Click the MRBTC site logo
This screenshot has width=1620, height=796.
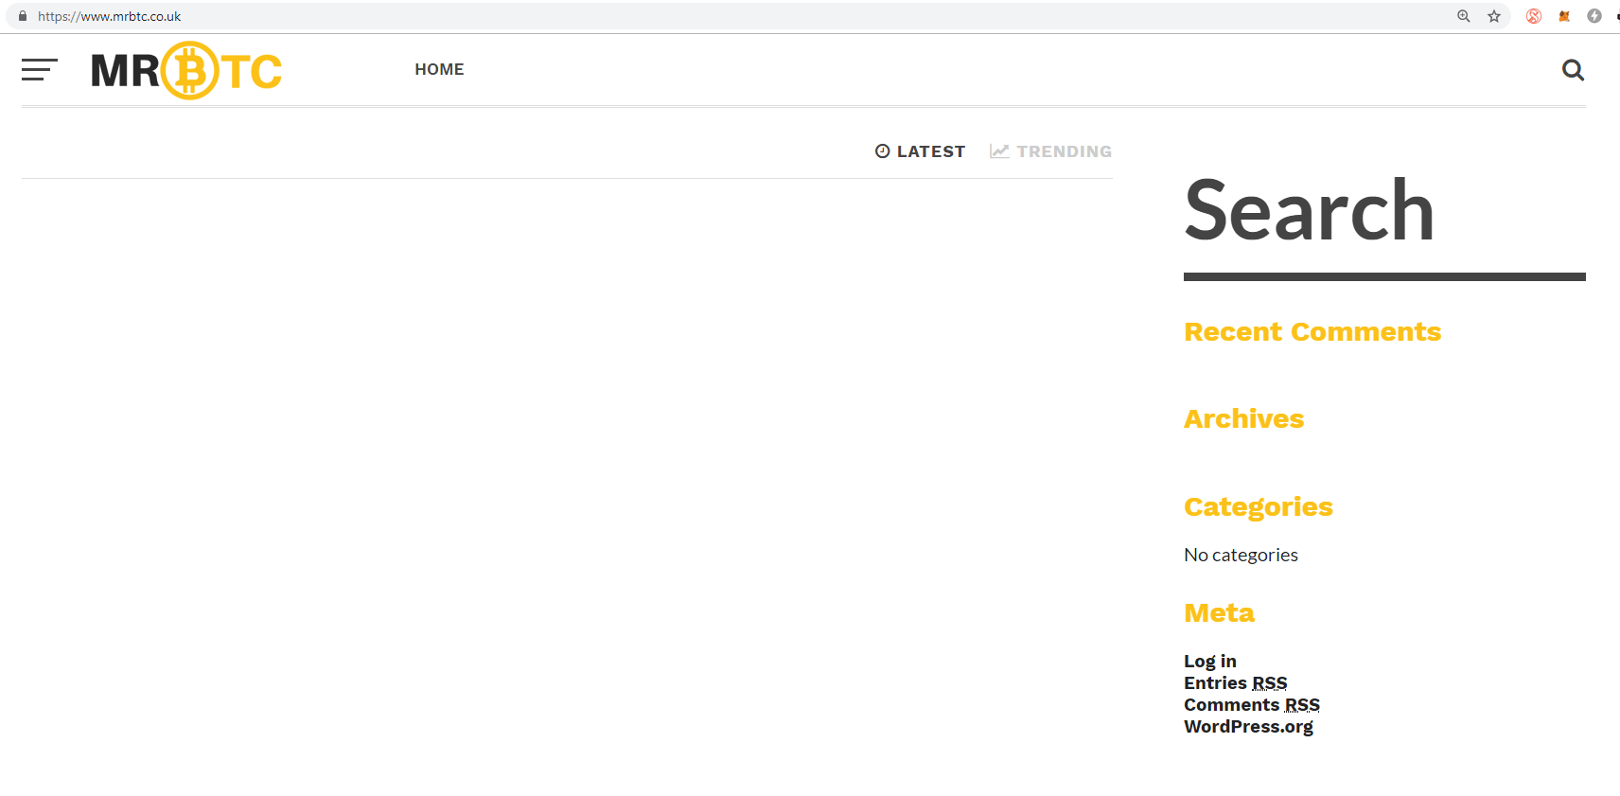(x=186, y=70)
